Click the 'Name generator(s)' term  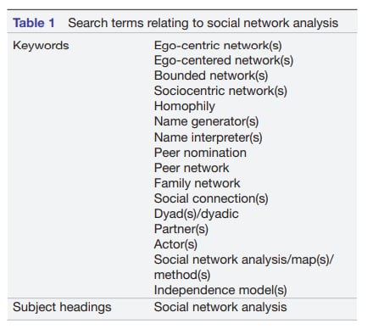(206, 122)
